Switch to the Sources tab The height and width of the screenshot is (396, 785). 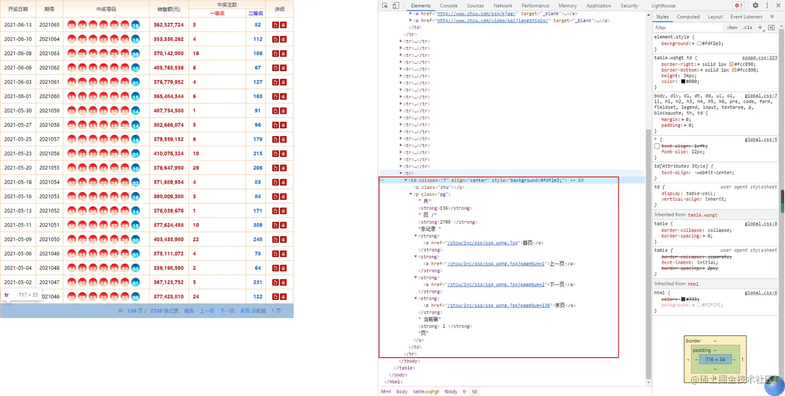[475, 6]
